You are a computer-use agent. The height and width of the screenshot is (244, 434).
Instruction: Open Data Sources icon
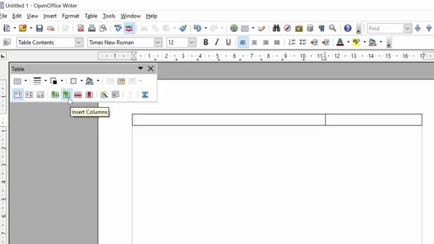click(x=310, y=28)
